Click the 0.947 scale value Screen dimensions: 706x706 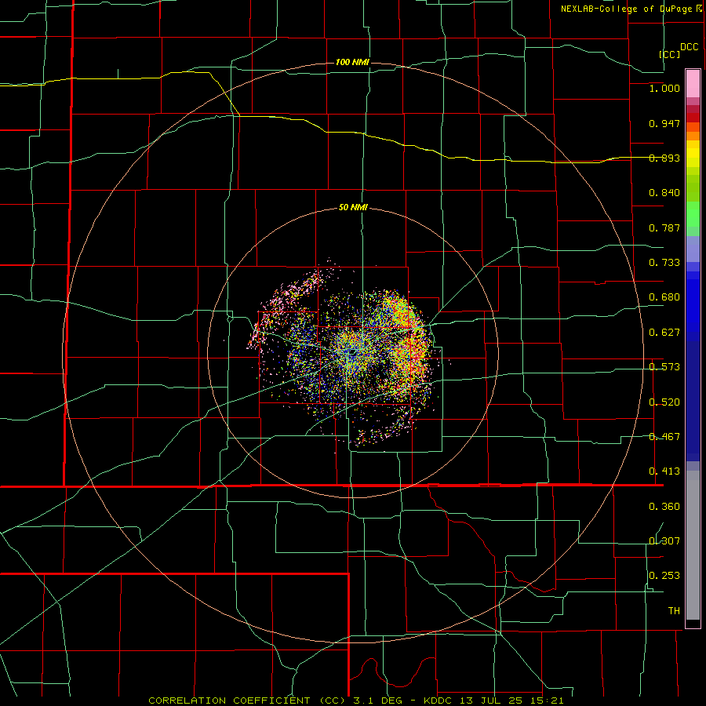pos(664,123)
